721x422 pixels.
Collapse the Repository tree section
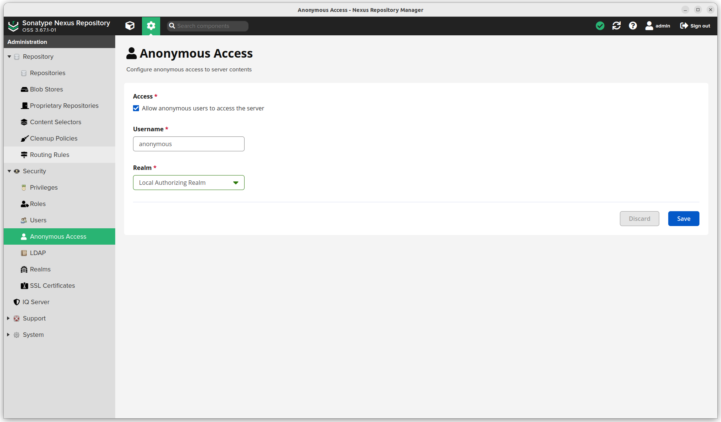[9, 57]
